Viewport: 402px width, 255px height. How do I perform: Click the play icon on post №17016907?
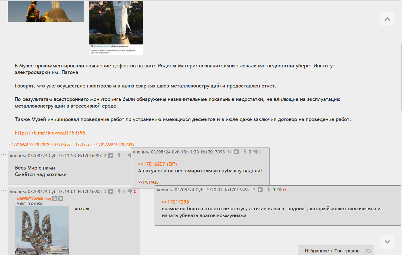click(x=111, y=156)
